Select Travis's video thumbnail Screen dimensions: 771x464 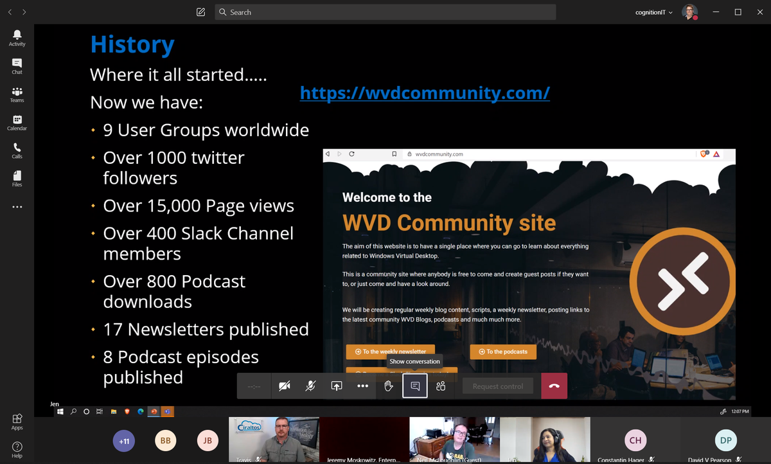point(274,440)
